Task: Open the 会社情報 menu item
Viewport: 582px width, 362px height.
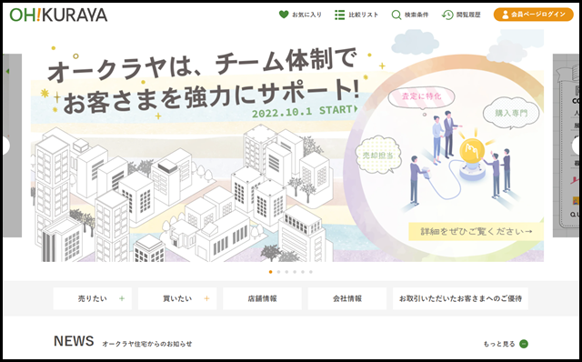Action: (x=347, y=298)
